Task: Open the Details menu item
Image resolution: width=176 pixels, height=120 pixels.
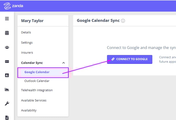Action: tap(26, 32)
